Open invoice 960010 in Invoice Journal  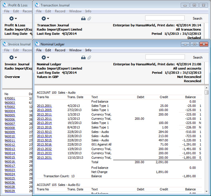pyautogui.click(x=10, y=136)
